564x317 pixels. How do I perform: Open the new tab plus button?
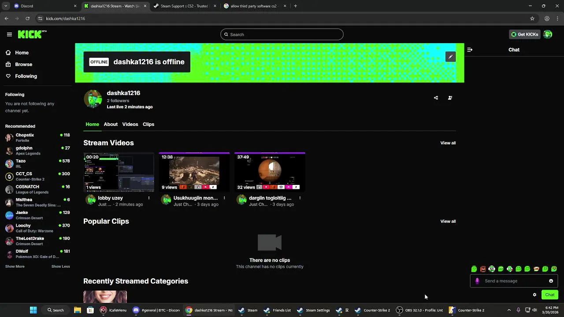coord(295,6)
